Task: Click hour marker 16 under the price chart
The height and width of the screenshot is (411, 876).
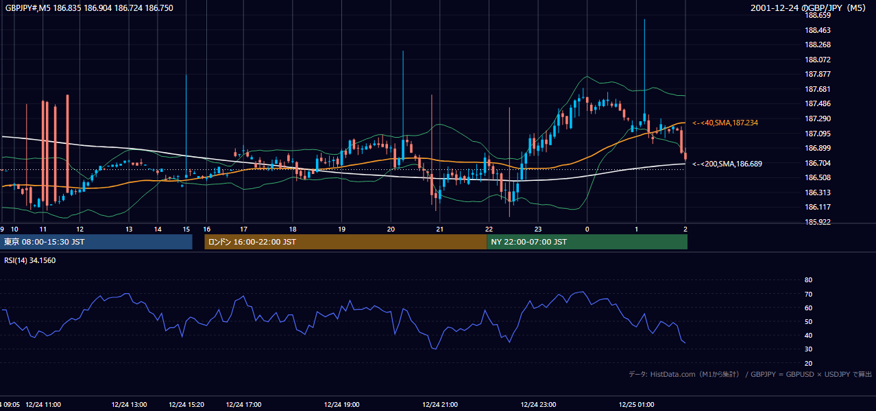Action: [206, 229]
